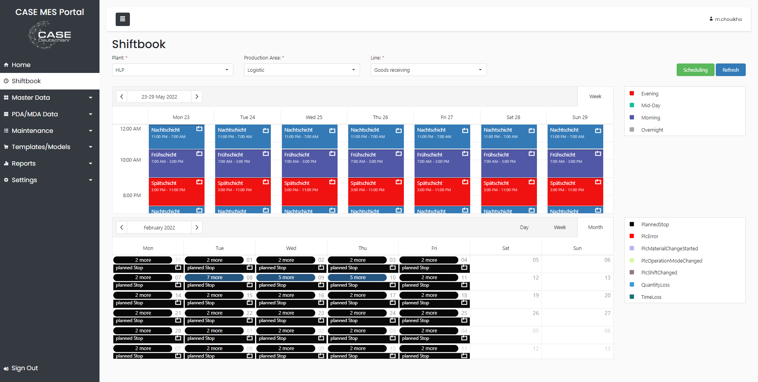758x382 pixels.
Task: Click Sign Out arrow icon
Action: (x=6, y=369)
